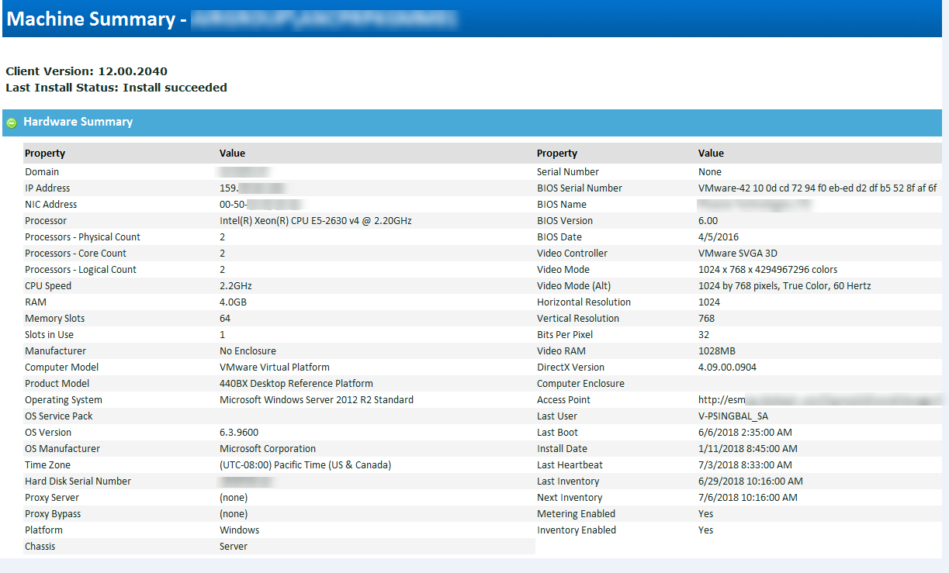
Task: Click the blue RAM property link
Action: point(35,302)
